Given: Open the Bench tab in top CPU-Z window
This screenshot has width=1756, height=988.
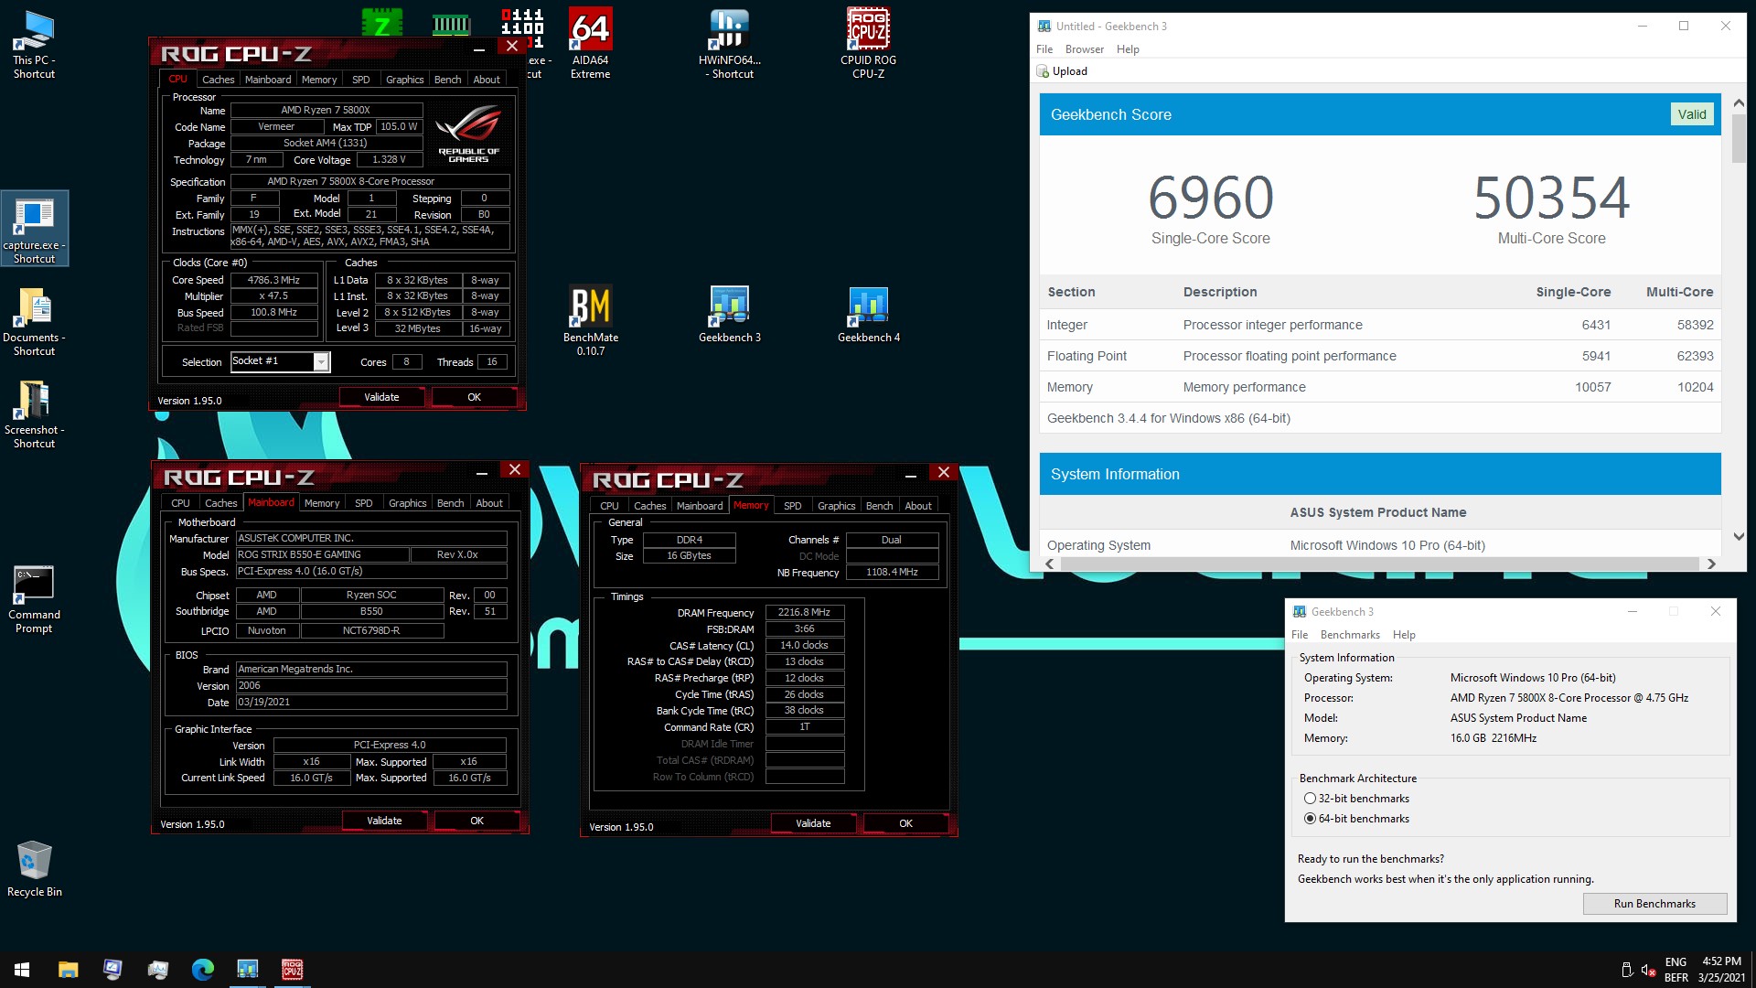Looking at the screenshot, I should pyautogui.click(x=447, y=80).
